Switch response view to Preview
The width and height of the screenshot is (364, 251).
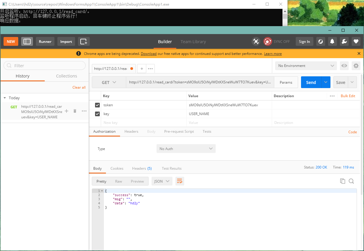point(137,181)
